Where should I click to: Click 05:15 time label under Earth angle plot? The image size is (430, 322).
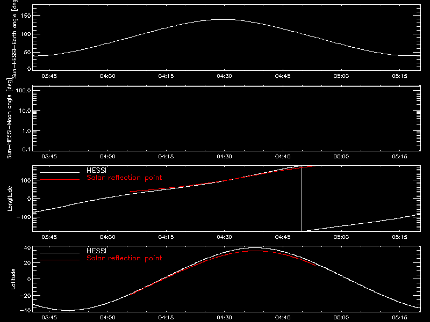click(x=399, y=76)
